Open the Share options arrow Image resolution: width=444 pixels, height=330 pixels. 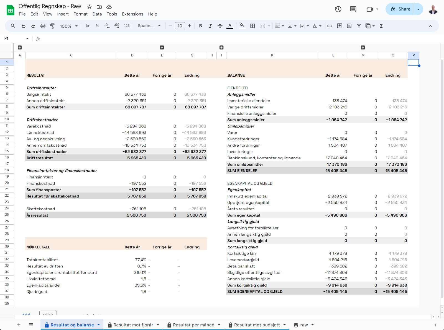point(418,9)
